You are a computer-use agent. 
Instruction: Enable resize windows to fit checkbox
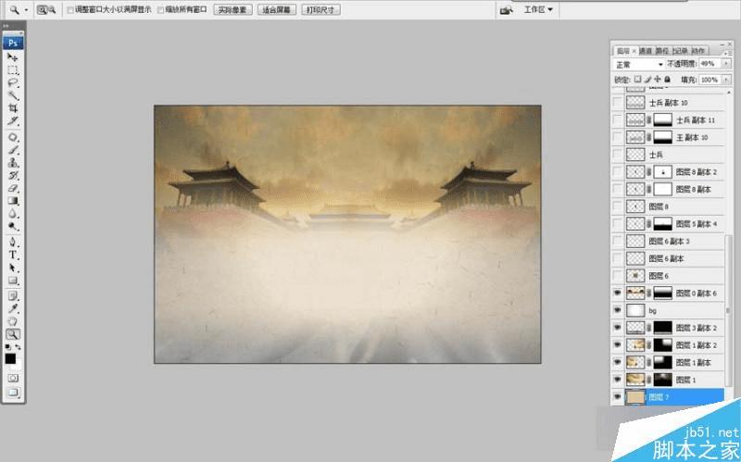click(70, 10)
